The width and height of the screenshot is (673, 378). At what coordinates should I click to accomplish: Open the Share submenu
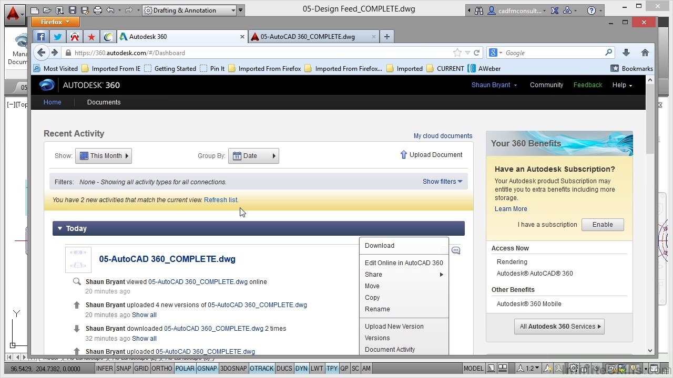tap(404, 275)
